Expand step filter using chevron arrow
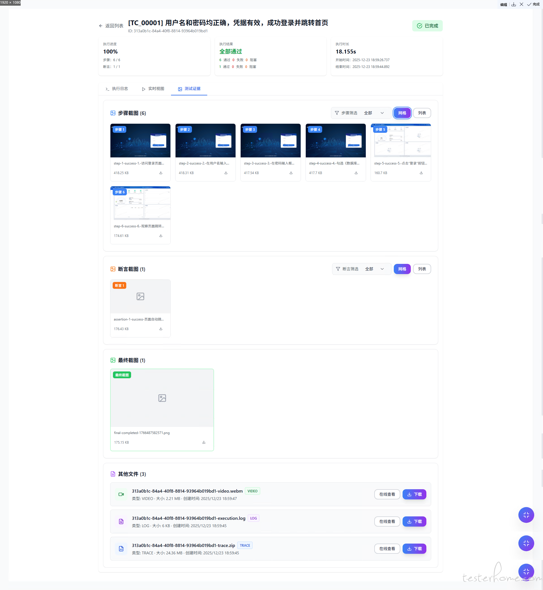The width and height of the screenshot is (543, 590). (x=382, y=113)
